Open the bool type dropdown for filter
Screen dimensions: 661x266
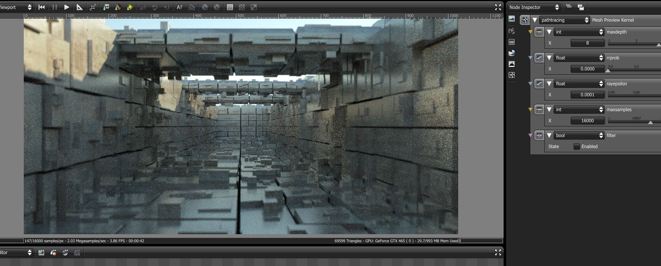pos(579,135)
